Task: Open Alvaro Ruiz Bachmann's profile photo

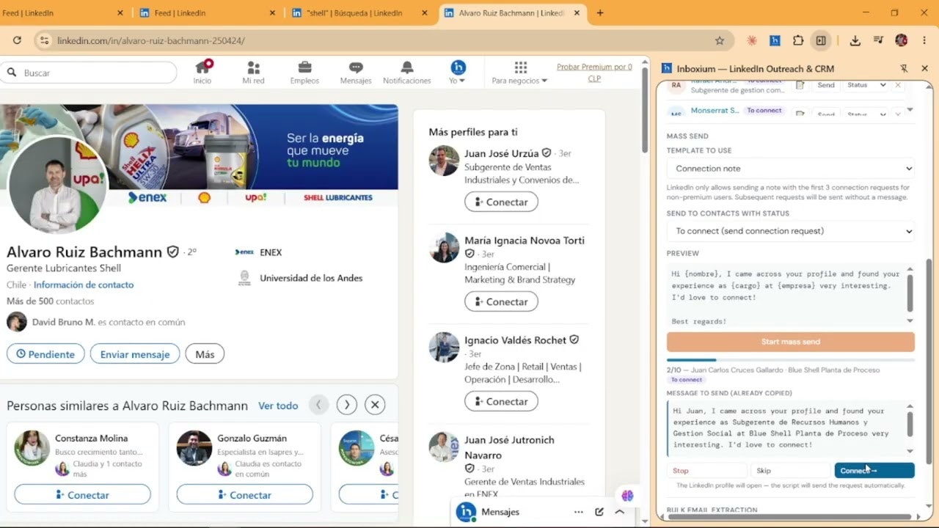Action: [57, 186]
